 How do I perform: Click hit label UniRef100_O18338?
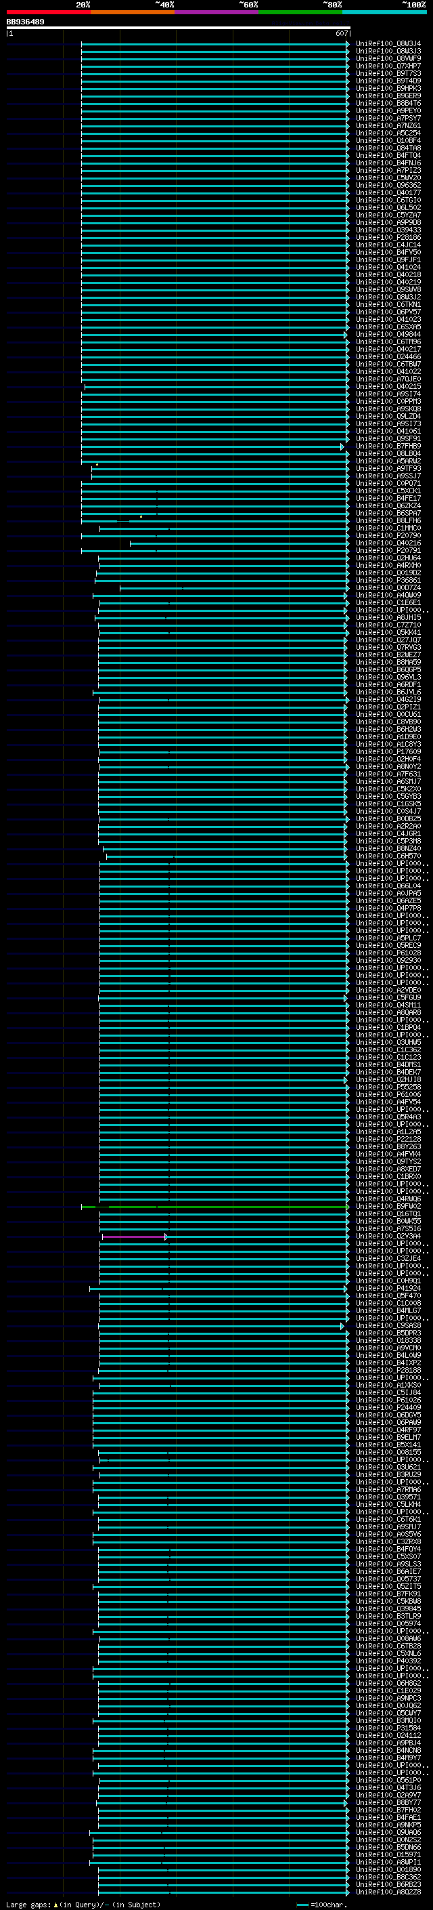388,1341
